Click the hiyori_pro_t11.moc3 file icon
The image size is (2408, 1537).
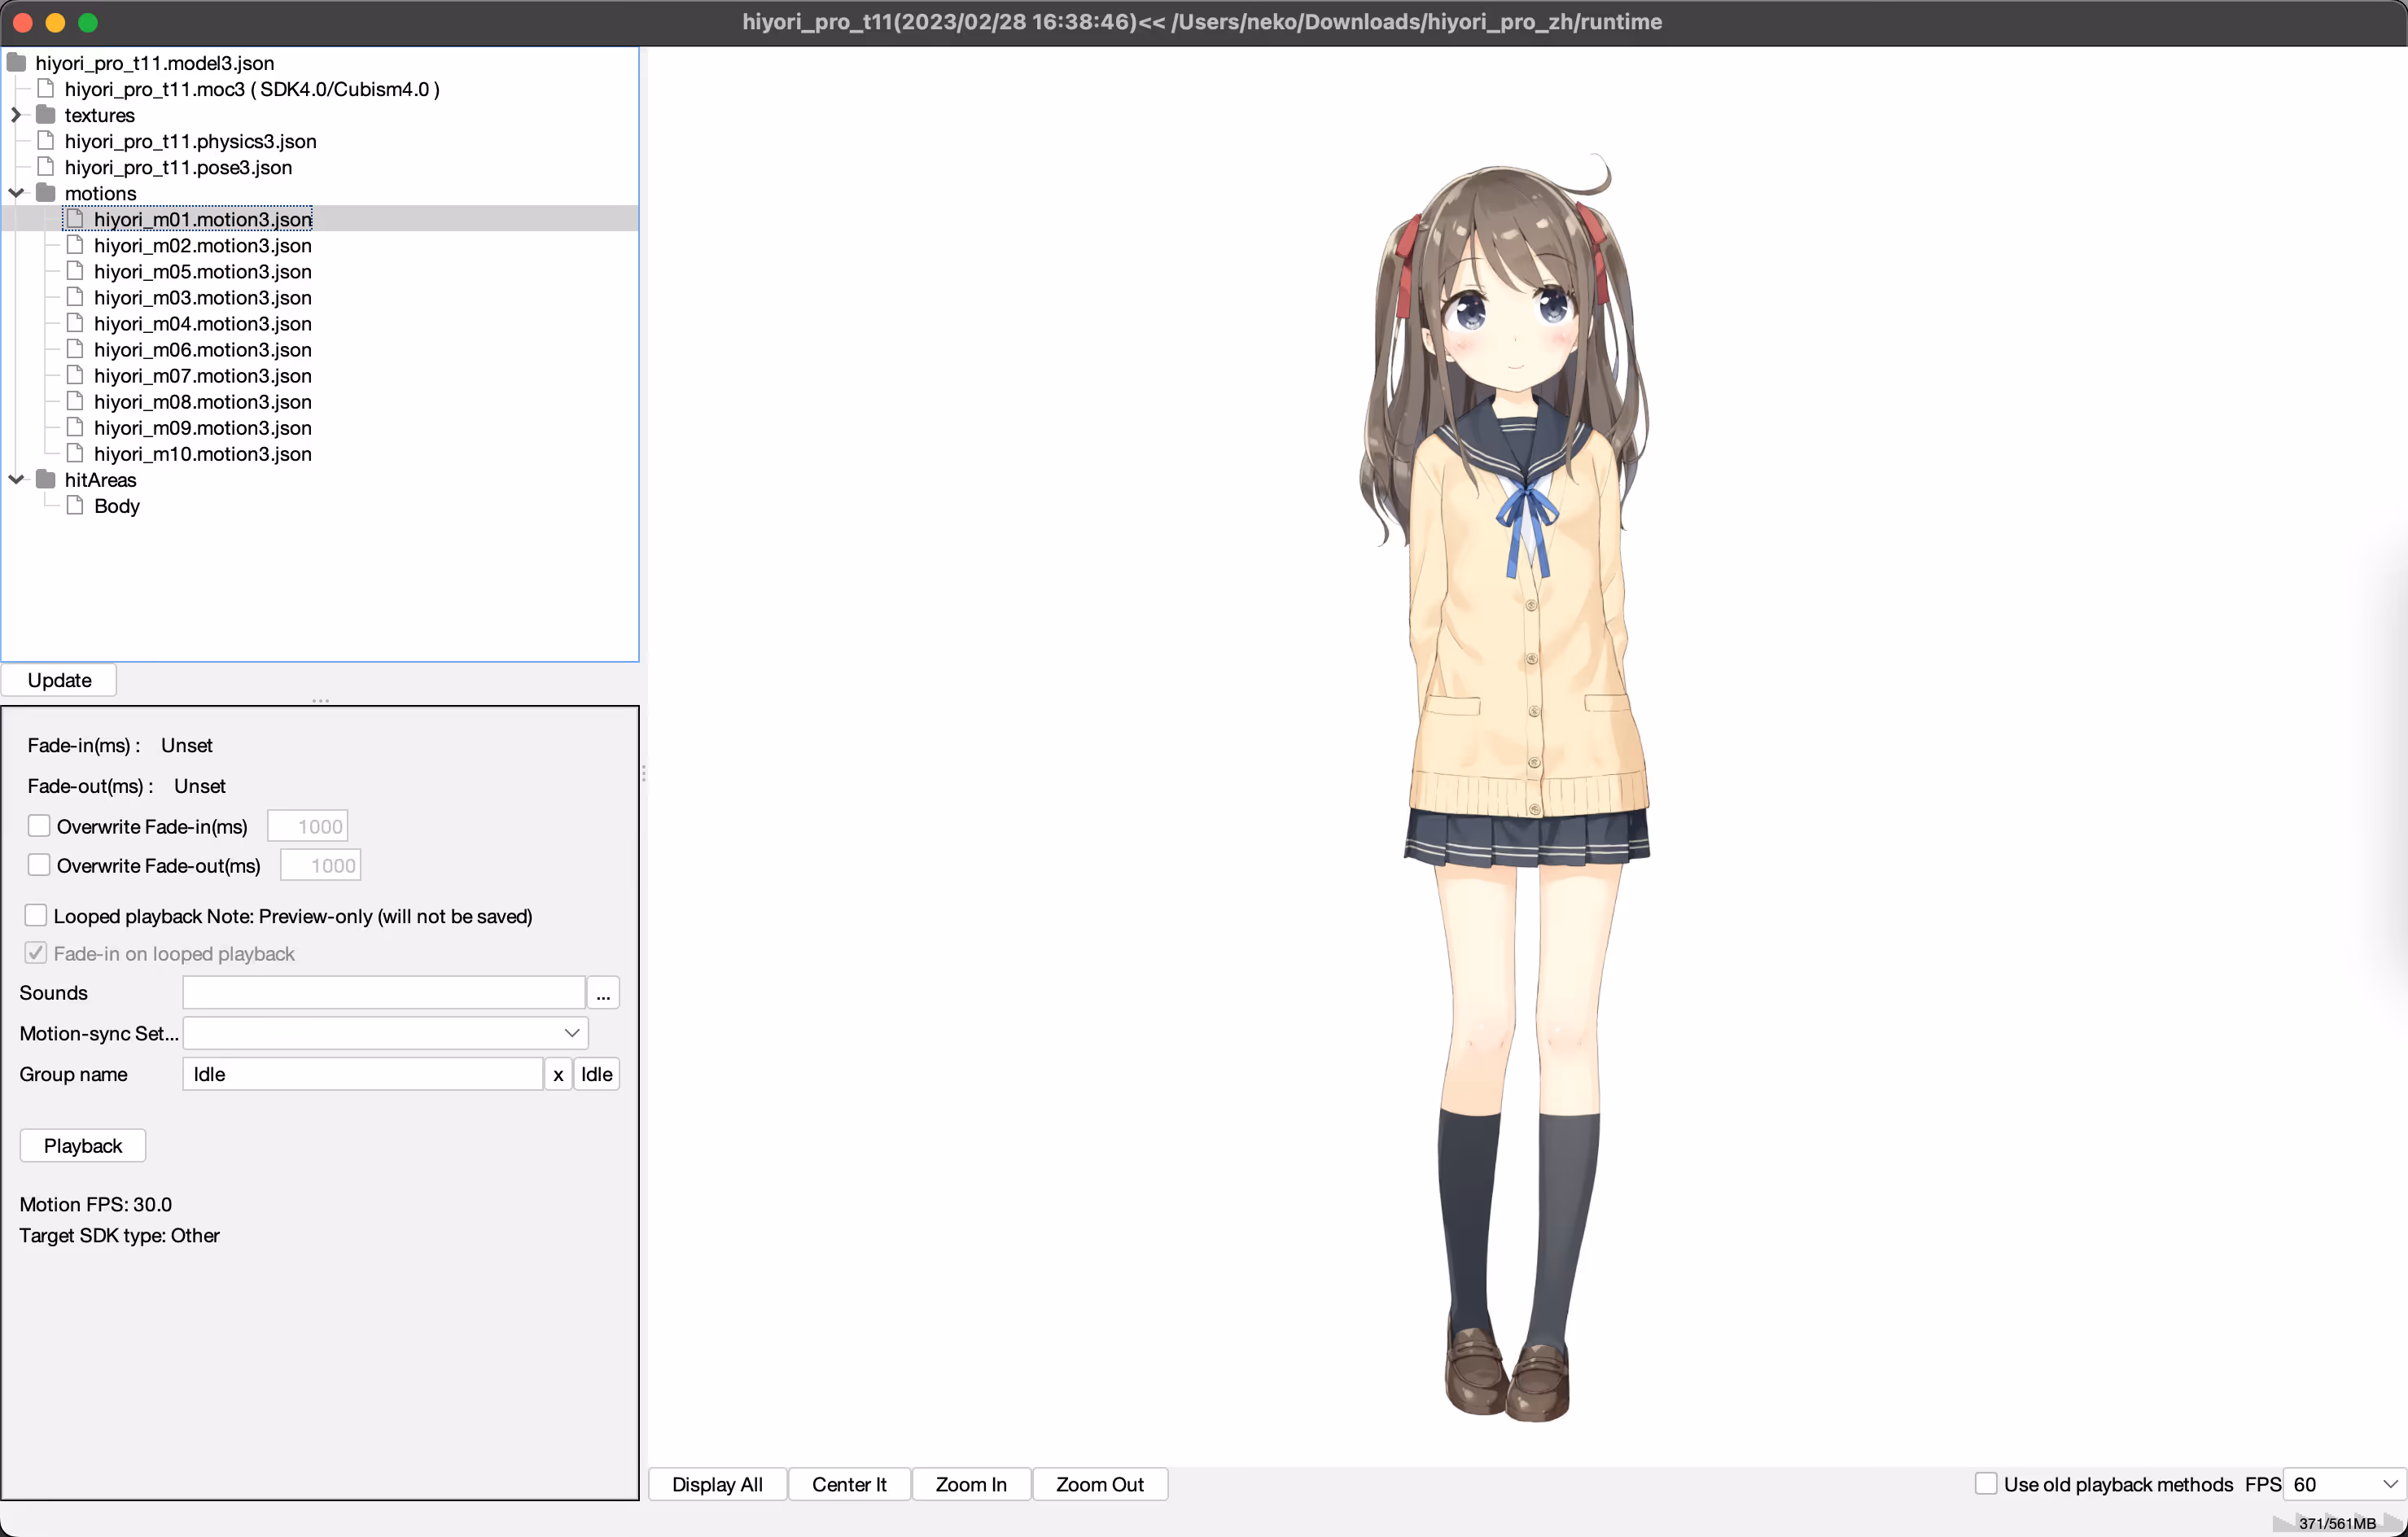point(45,89)
